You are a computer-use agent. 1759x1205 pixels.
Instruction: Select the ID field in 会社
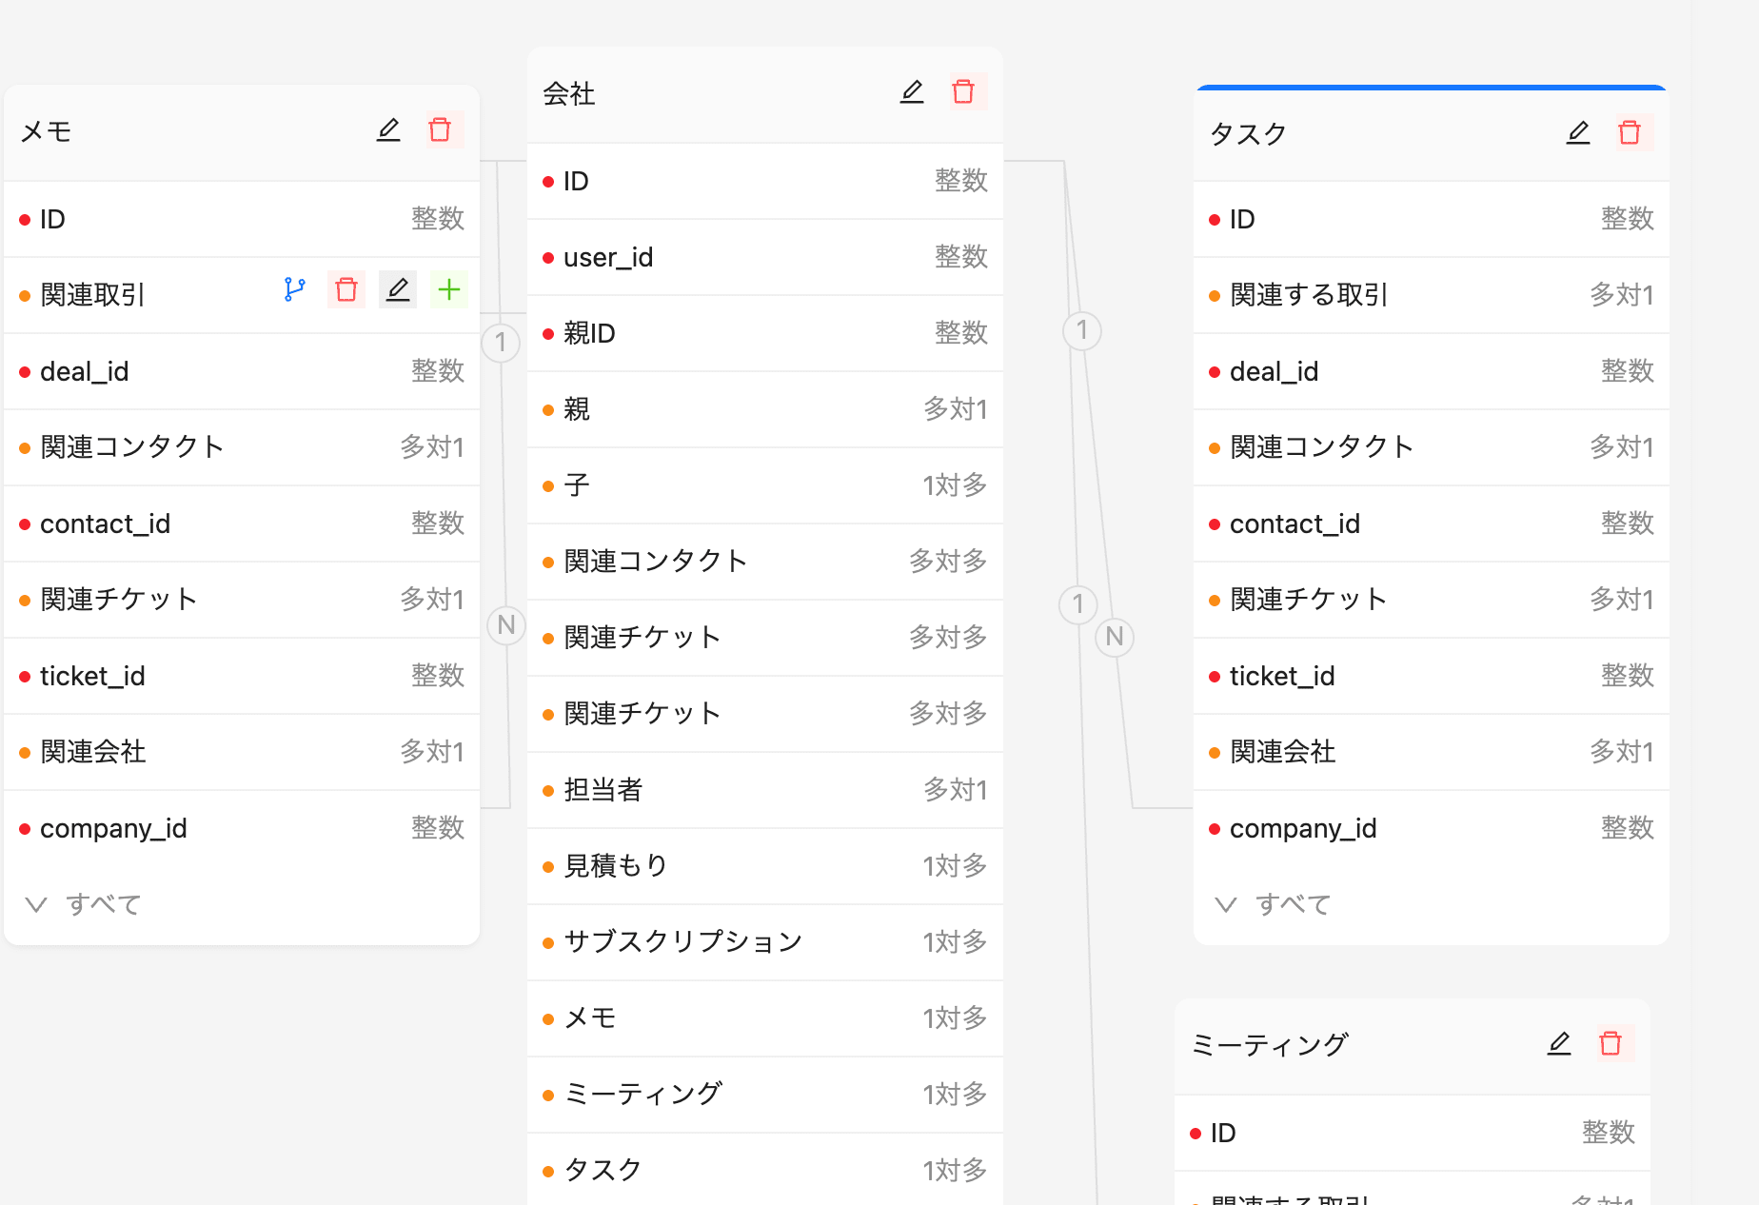click(x=765, y=181)
